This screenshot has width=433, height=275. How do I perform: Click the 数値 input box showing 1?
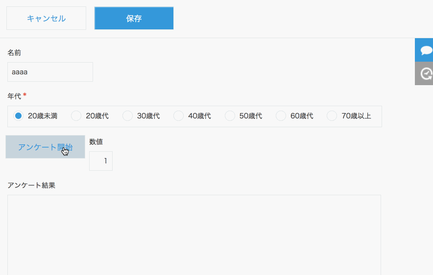tap(101, 161)
